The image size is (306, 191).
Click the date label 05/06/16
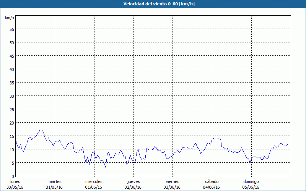pos(251,187)
